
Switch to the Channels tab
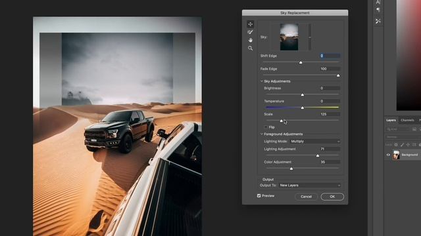pyautogui.click(x=407, y=120)
